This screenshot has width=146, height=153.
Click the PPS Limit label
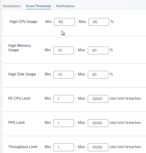(16, 123)
